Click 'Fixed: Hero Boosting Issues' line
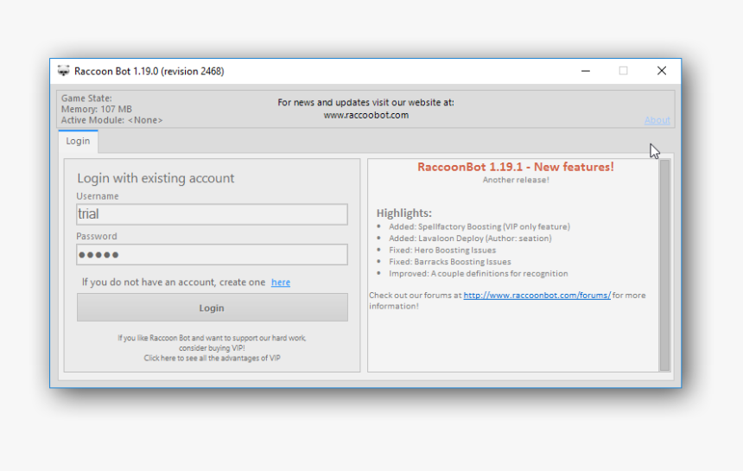Image resolution: width=743 pixels, height=471 pixels. [x=442, y=250]
